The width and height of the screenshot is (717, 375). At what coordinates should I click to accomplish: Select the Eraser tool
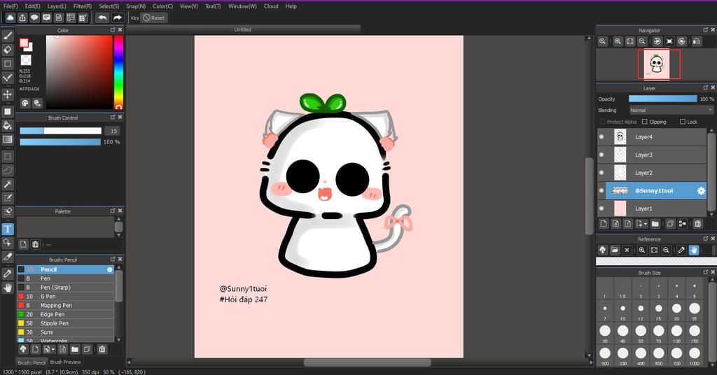point(8,50)
